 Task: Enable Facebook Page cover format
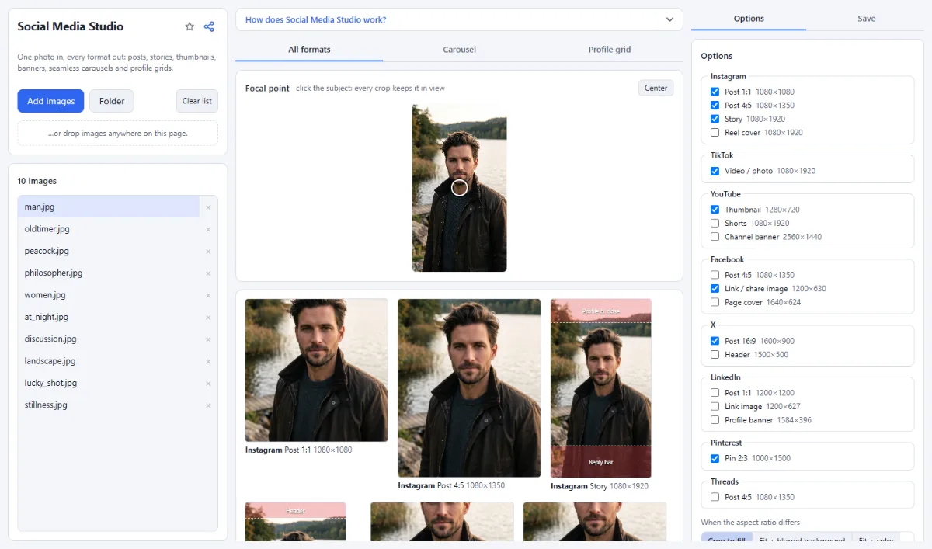[715, 302]
